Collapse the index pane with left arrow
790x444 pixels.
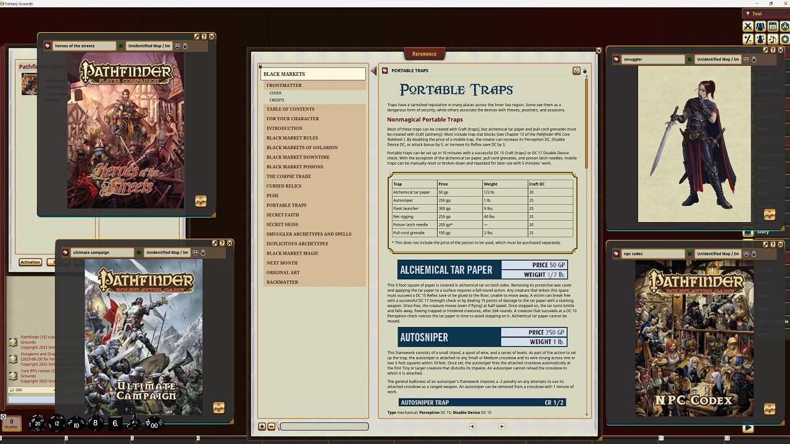pos(373,71)
